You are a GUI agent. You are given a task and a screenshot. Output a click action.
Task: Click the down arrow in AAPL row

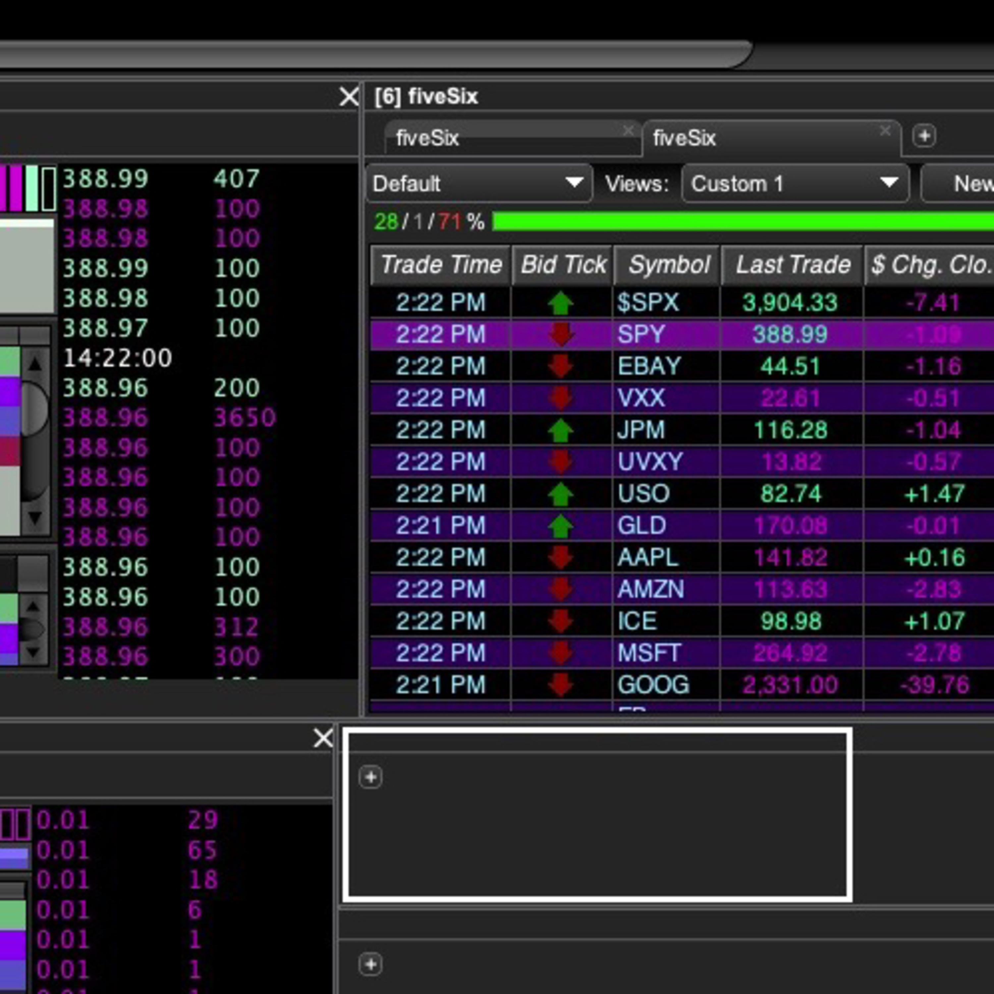pyautogui.click(x=561, y=558)
